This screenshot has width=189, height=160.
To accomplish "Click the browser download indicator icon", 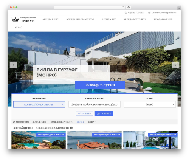I will [x=129, y=7].
